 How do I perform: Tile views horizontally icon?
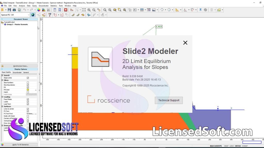coord(60,10)
